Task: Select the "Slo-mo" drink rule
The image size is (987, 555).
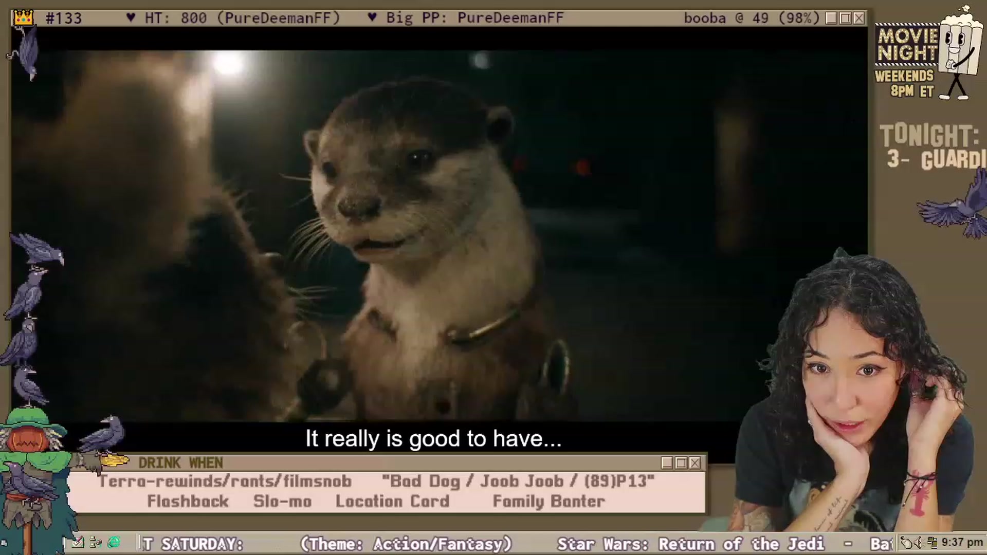Action: [282, 502]
